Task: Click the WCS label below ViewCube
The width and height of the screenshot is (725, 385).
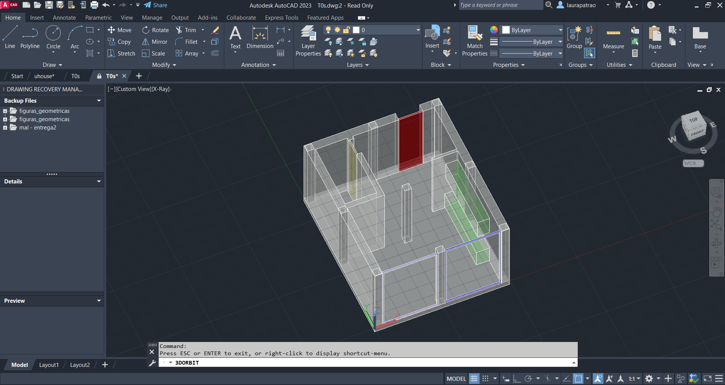Action: pyautogui.click(x=693, y=163)
